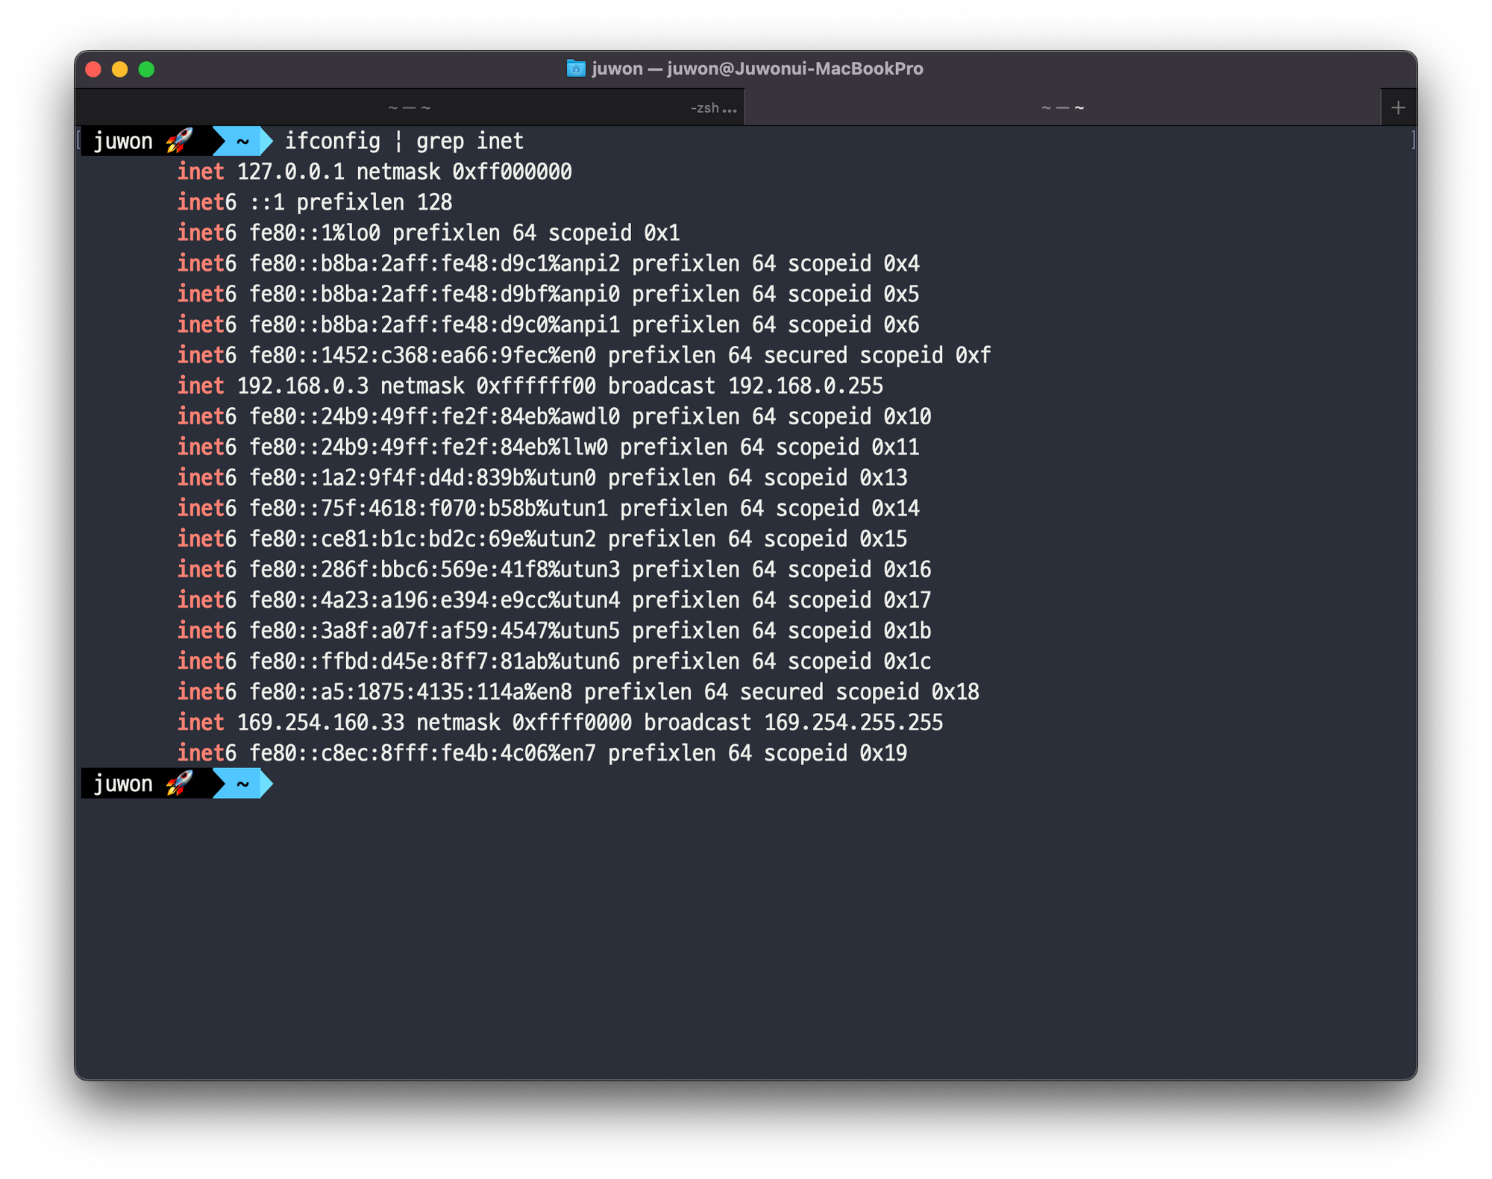Click the ifconfig | grep inet command text
This screenshot has width=1492, height=1179.
tap(404, 141)
